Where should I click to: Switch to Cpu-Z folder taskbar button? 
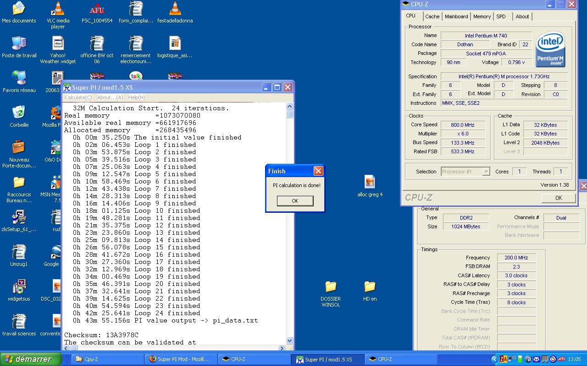coord(108,359)
